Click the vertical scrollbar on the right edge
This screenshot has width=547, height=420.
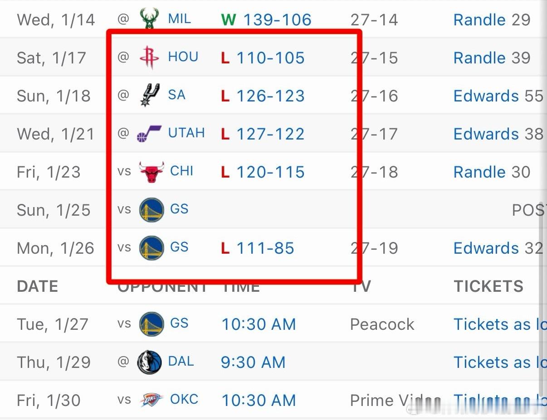[542, 272]
